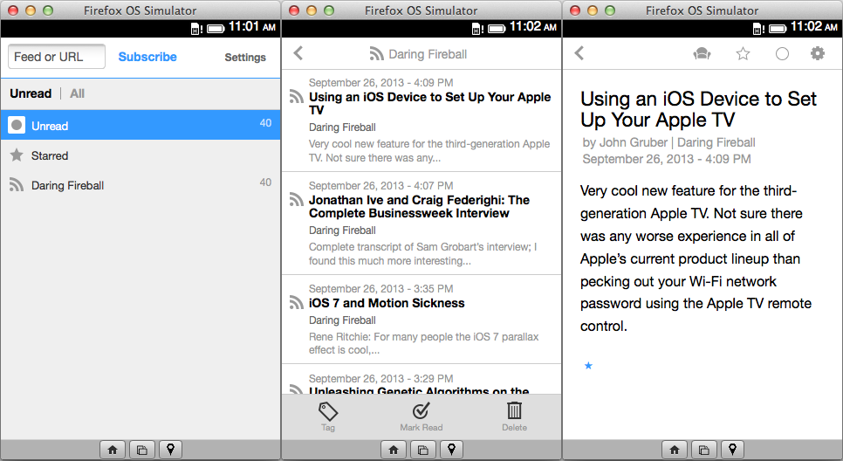This screenshot has height=461, width=843.
Task: Open the Starred list row
Action: 140,155
